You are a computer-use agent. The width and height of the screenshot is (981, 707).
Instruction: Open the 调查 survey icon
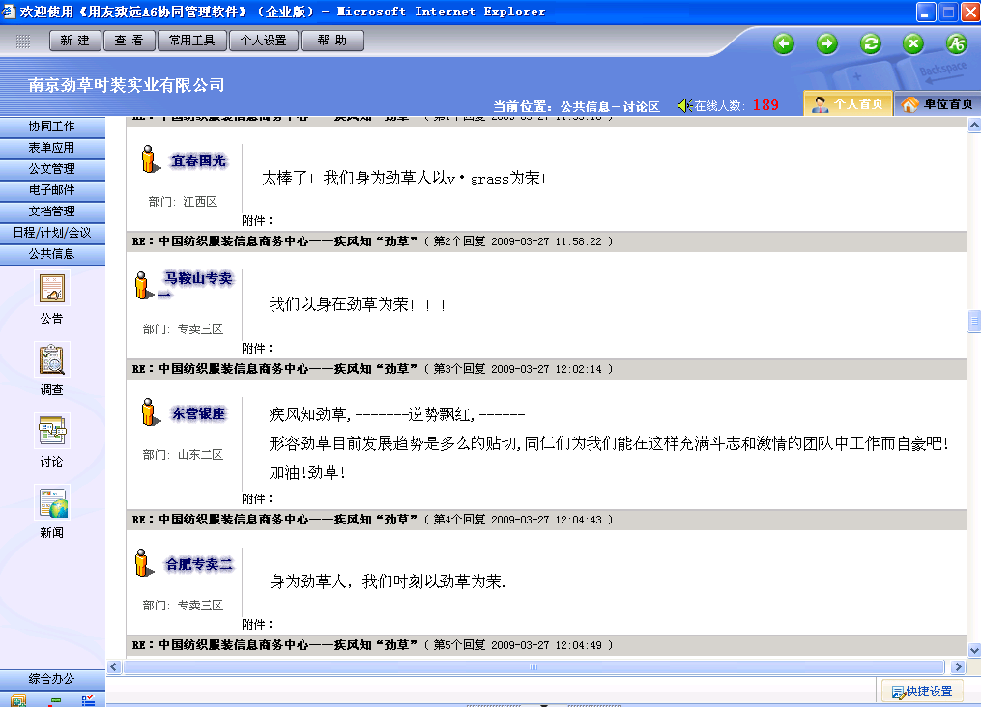[x=52, y=361]
